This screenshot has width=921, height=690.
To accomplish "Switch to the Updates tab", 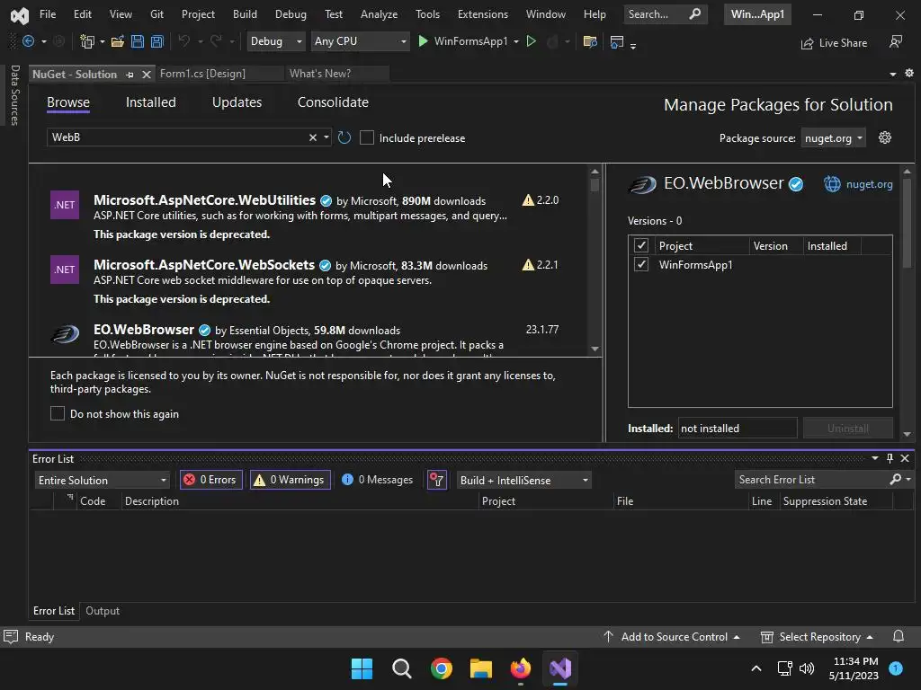I will pyautogui.click(x=237, y=102).
